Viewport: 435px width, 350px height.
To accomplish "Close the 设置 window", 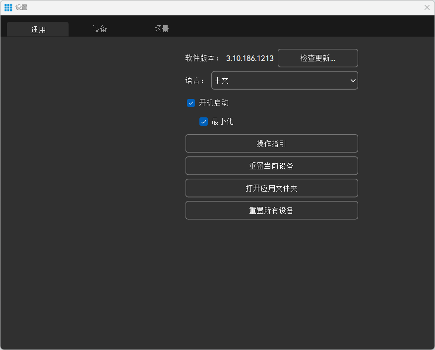I will 427,7.
